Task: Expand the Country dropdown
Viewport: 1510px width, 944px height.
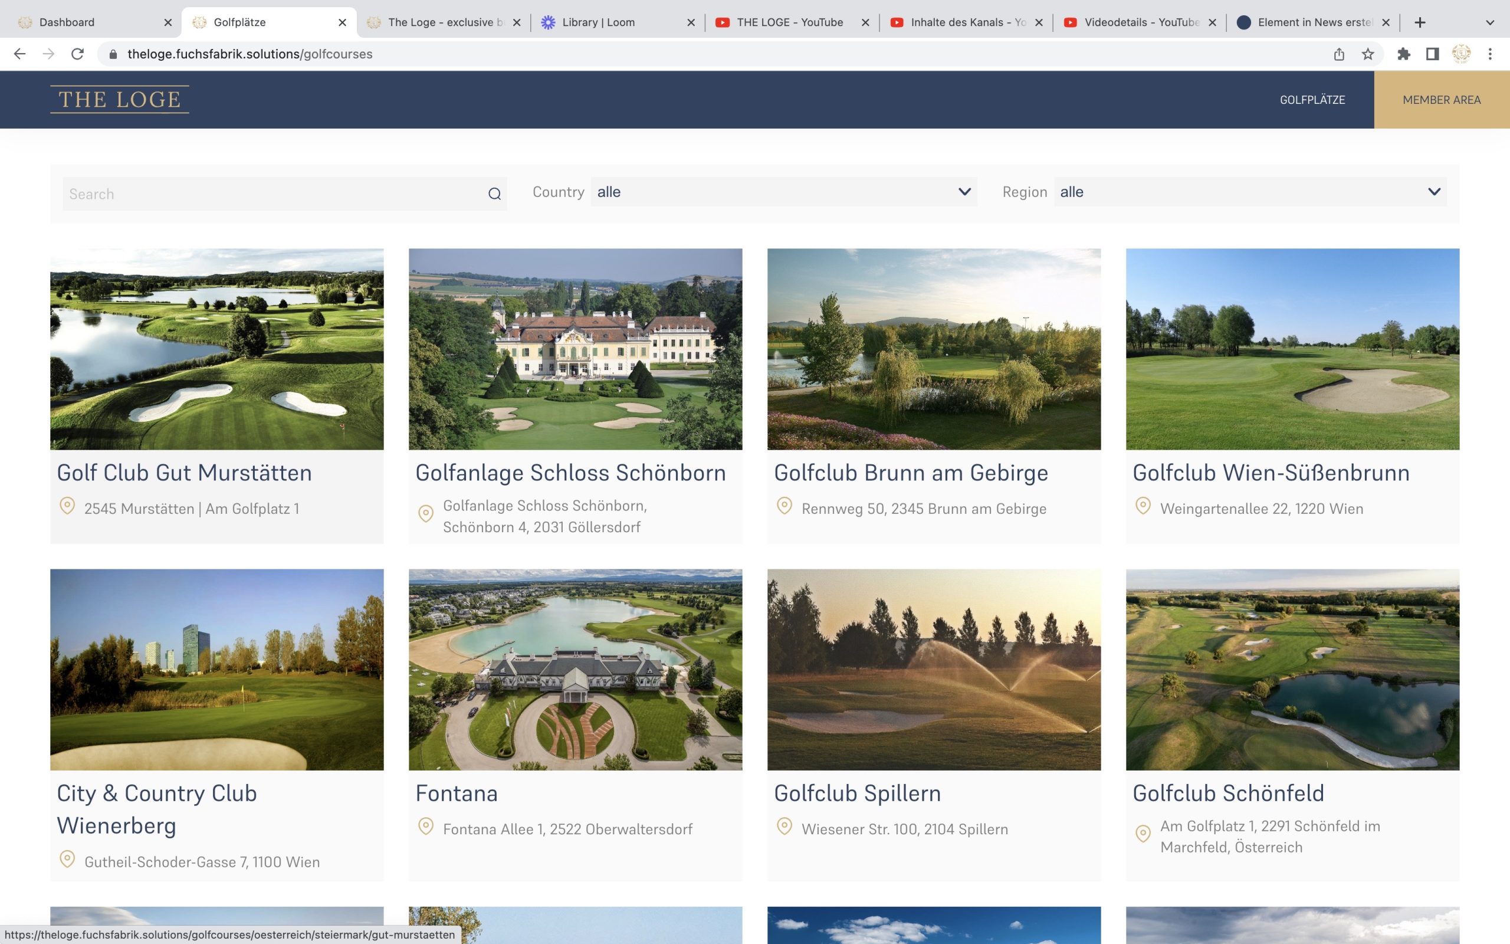Action: click(783, 192)
